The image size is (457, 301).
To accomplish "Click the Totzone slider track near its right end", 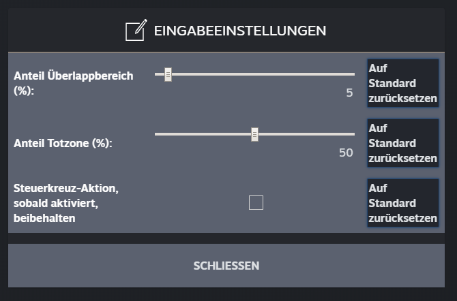I will [347, 134].
